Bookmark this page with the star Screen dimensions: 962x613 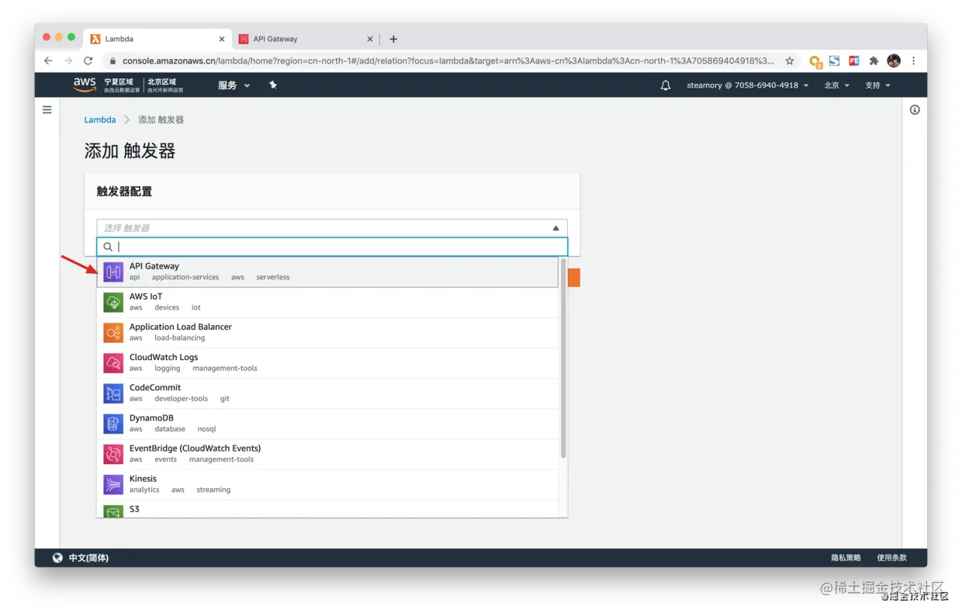click(x=790, y=61)
